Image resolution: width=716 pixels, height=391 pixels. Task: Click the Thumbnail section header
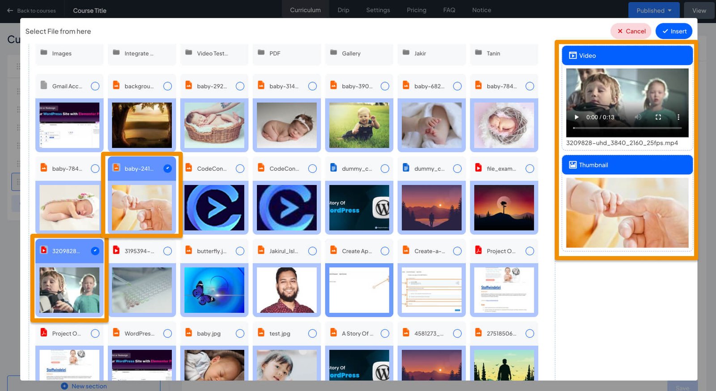tap(627, 165)
